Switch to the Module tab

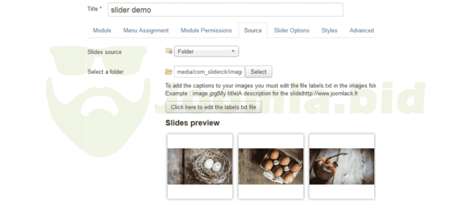pyautogui.click(x=102, y=30)
